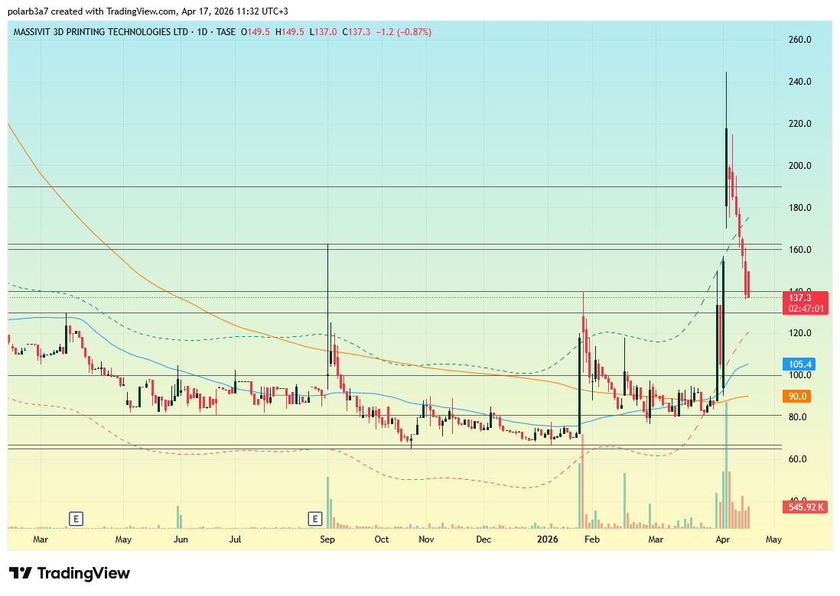This screenshot has width=840, height=596.
Task: Click the H149.5 high value
Action: [x=290, y=32]
